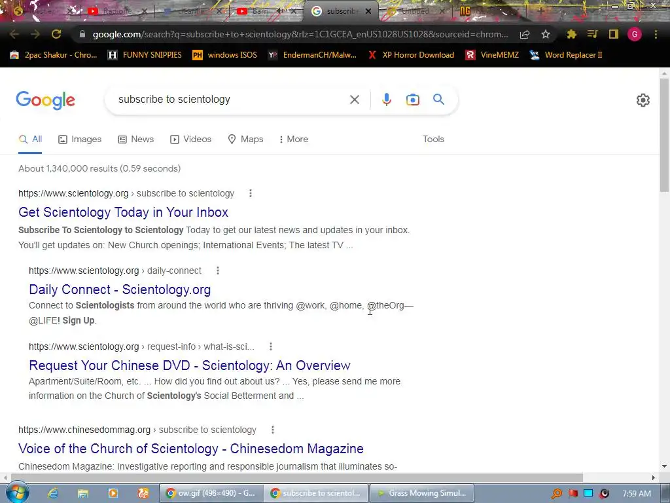Select the All results tab
Viewport: 670px width, 503px height.
tap(30, 139)
